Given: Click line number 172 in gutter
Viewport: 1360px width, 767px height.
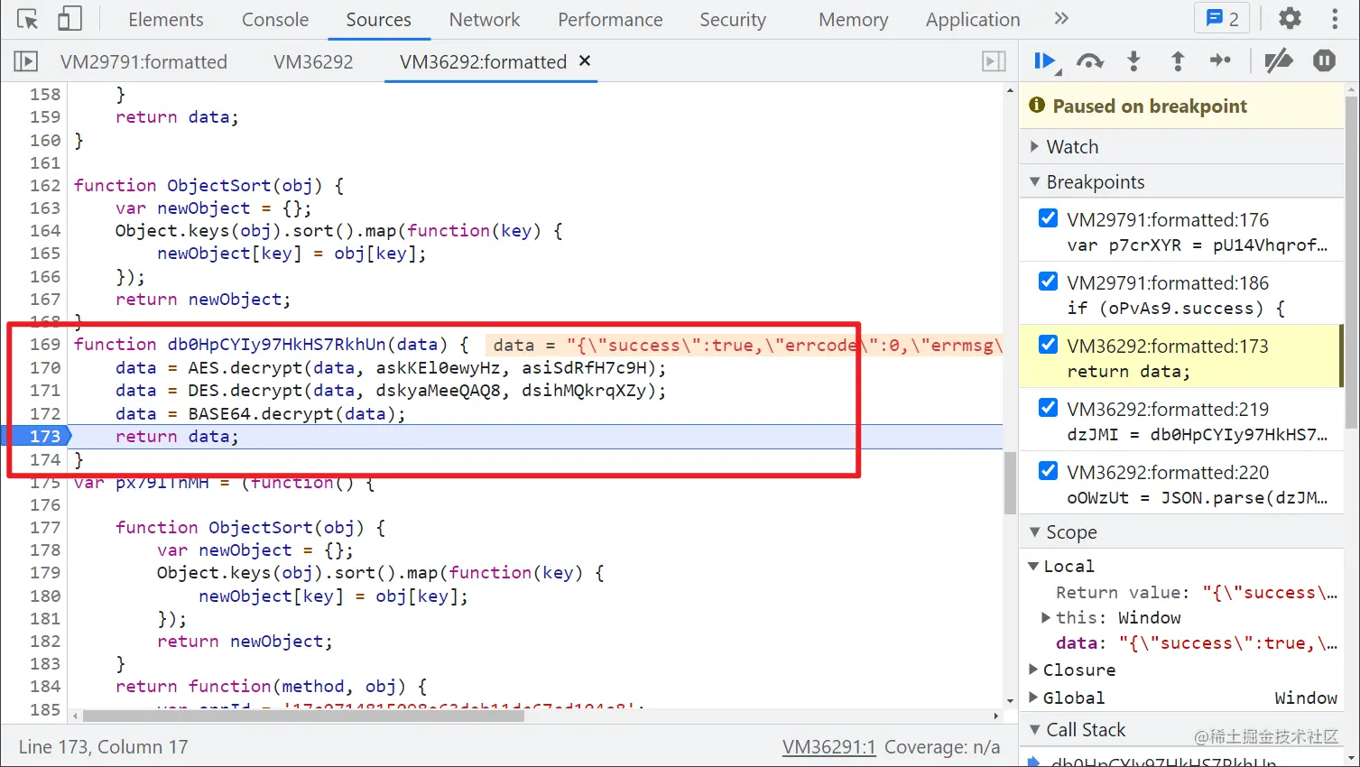Looking at the screenshot, I should click(45, 413).
